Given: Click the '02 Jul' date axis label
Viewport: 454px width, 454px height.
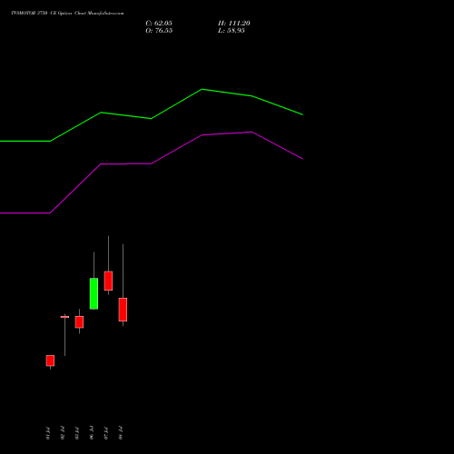Looking at the screenshot, I should (63, 433).
